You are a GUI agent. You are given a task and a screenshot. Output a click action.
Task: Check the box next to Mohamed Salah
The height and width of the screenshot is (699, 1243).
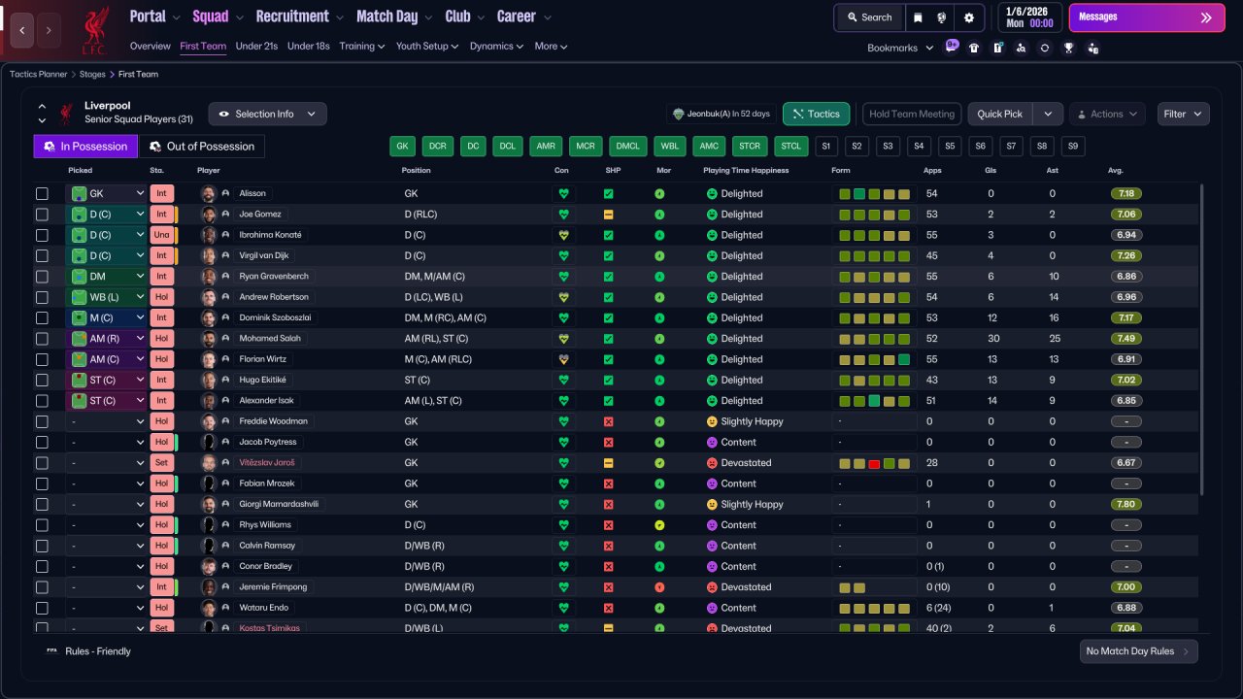(42, 339)
